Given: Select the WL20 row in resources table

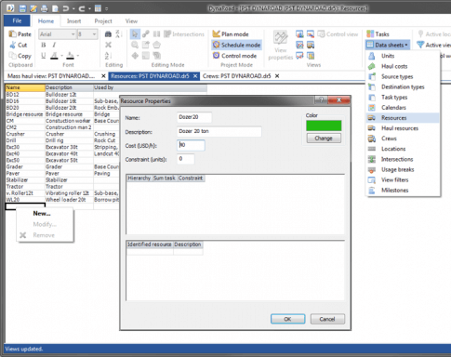Looking at the screenshot, I should tap(62, 200).
